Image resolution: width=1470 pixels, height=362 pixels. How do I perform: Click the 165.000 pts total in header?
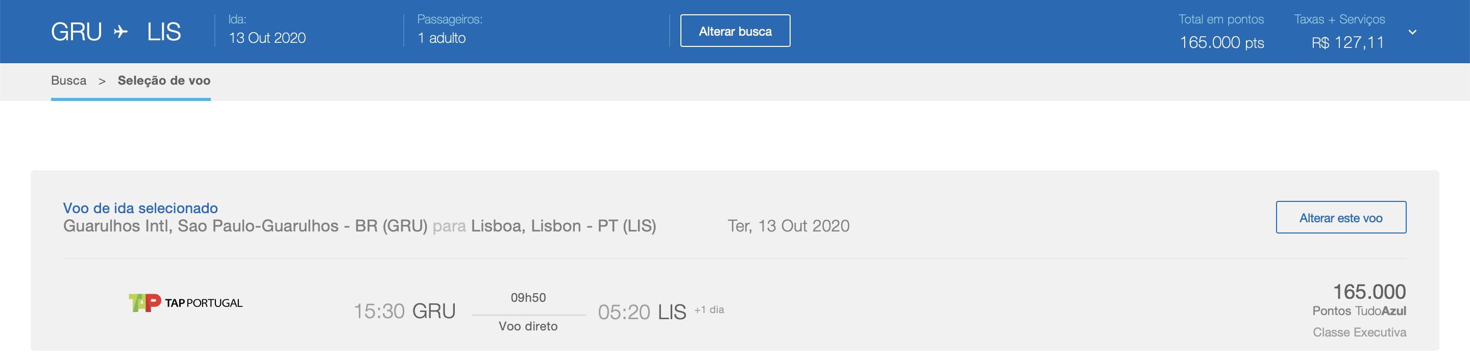tap(1221, 42)
